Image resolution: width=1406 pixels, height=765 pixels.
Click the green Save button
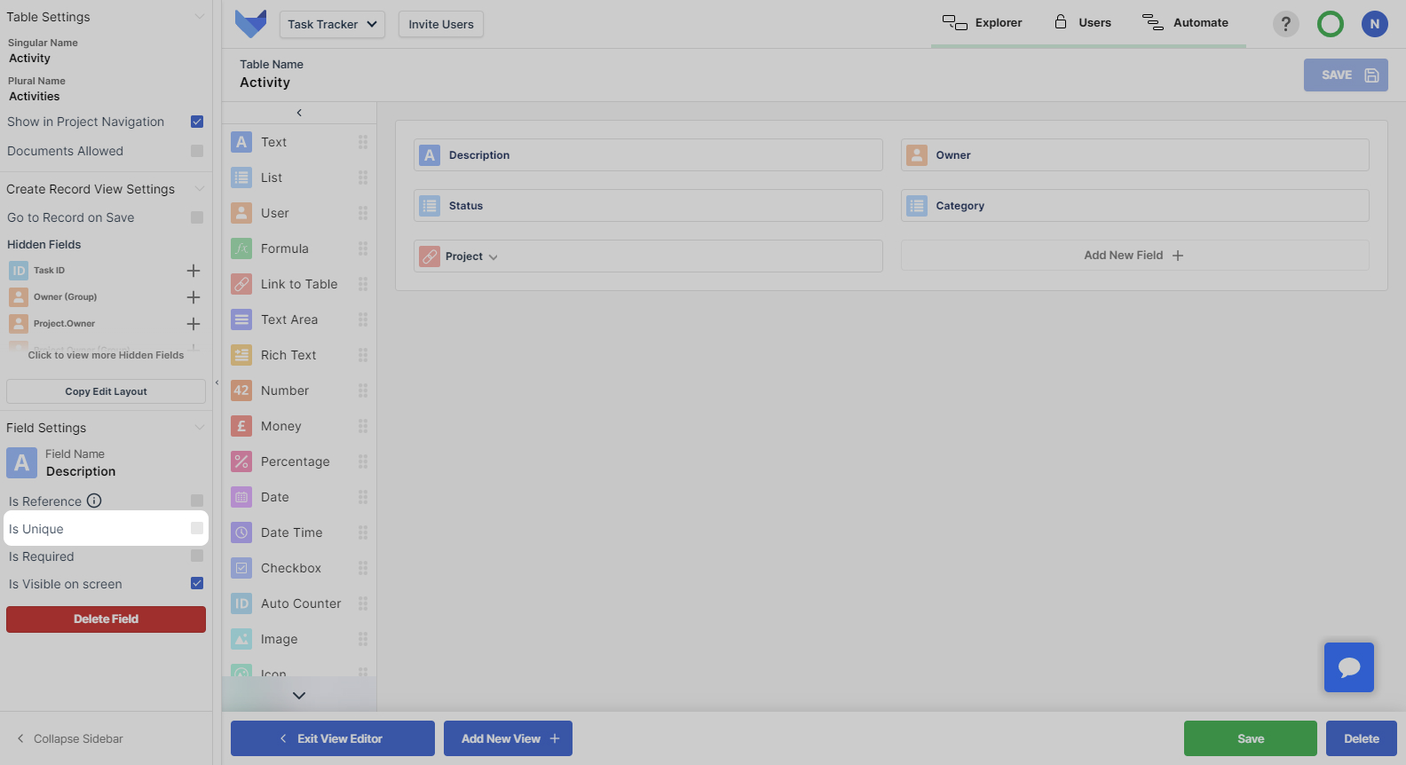point(1251,738)
